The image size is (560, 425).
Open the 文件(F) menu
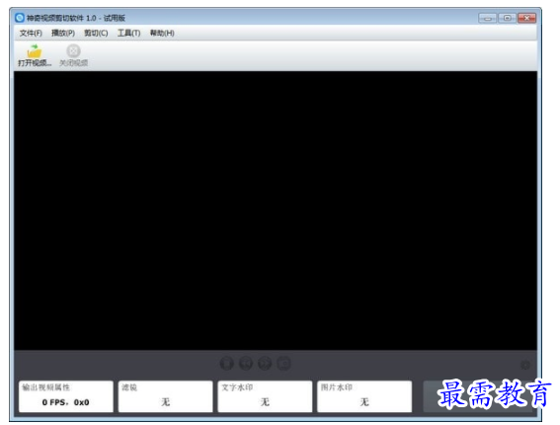[x=31, y=34]
